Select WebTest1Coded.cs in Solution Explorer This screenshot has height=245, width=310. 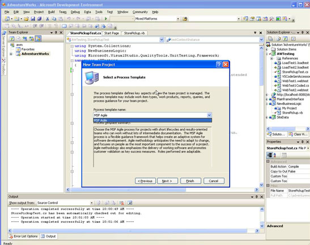pyautogui.click(x=295, y=86)
